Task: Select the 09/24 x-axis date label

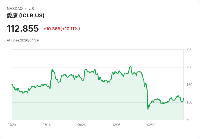Action: pyautogui.click(x=81, y=125)
